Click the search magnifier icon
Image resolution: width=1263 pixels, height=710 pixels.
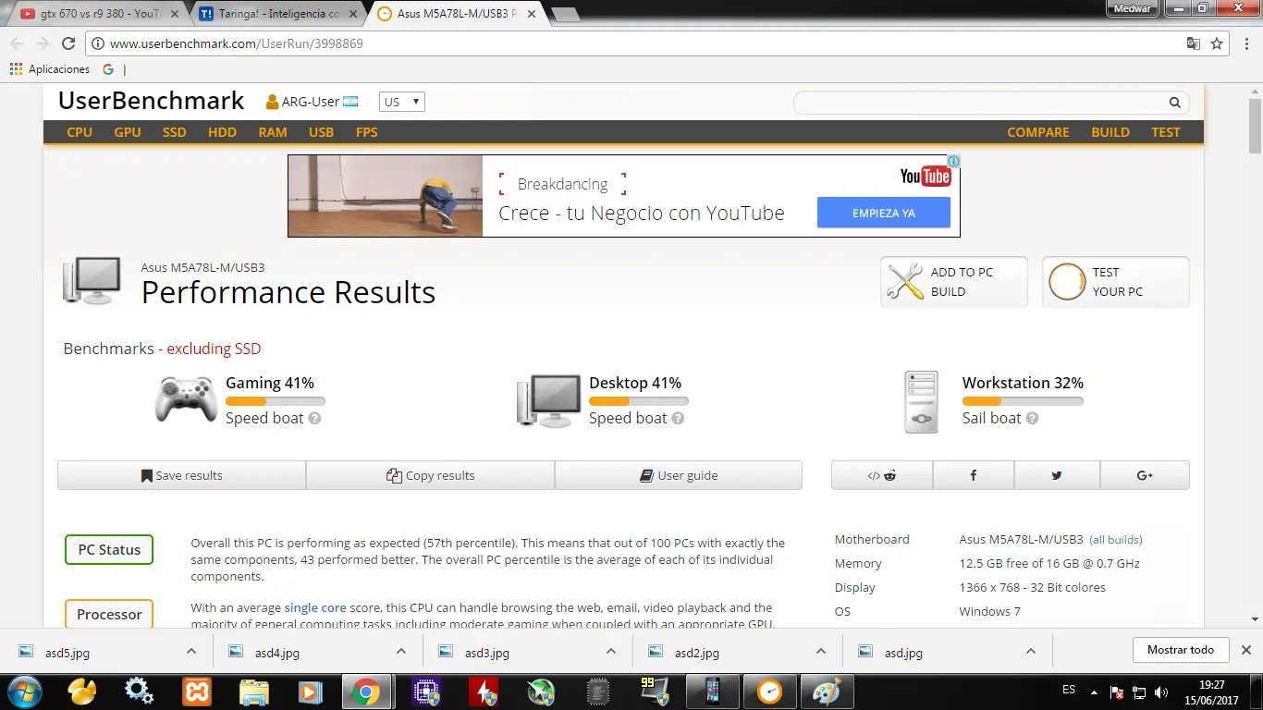click(1174, 103)
